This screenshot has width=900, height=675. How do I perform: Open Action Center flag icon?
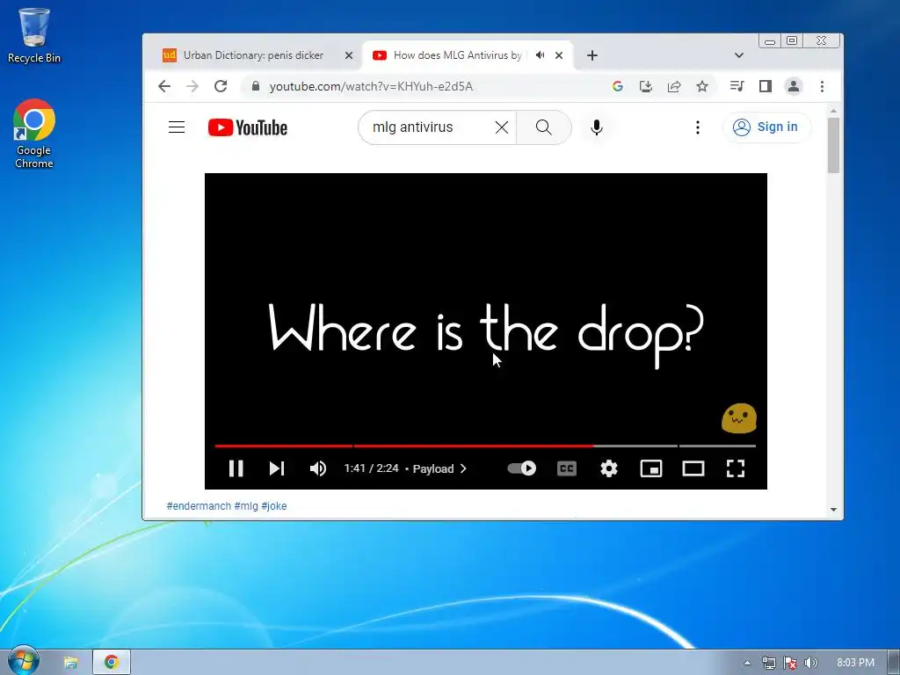pos(790,663)
